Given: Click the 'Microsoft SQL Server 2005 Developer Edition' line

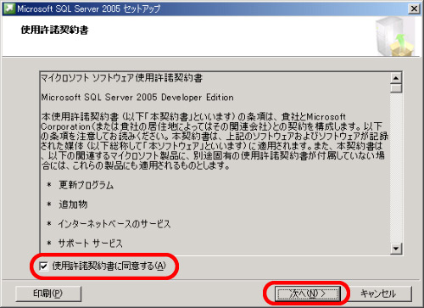Looking at the screenshot, I should (137, 98).
